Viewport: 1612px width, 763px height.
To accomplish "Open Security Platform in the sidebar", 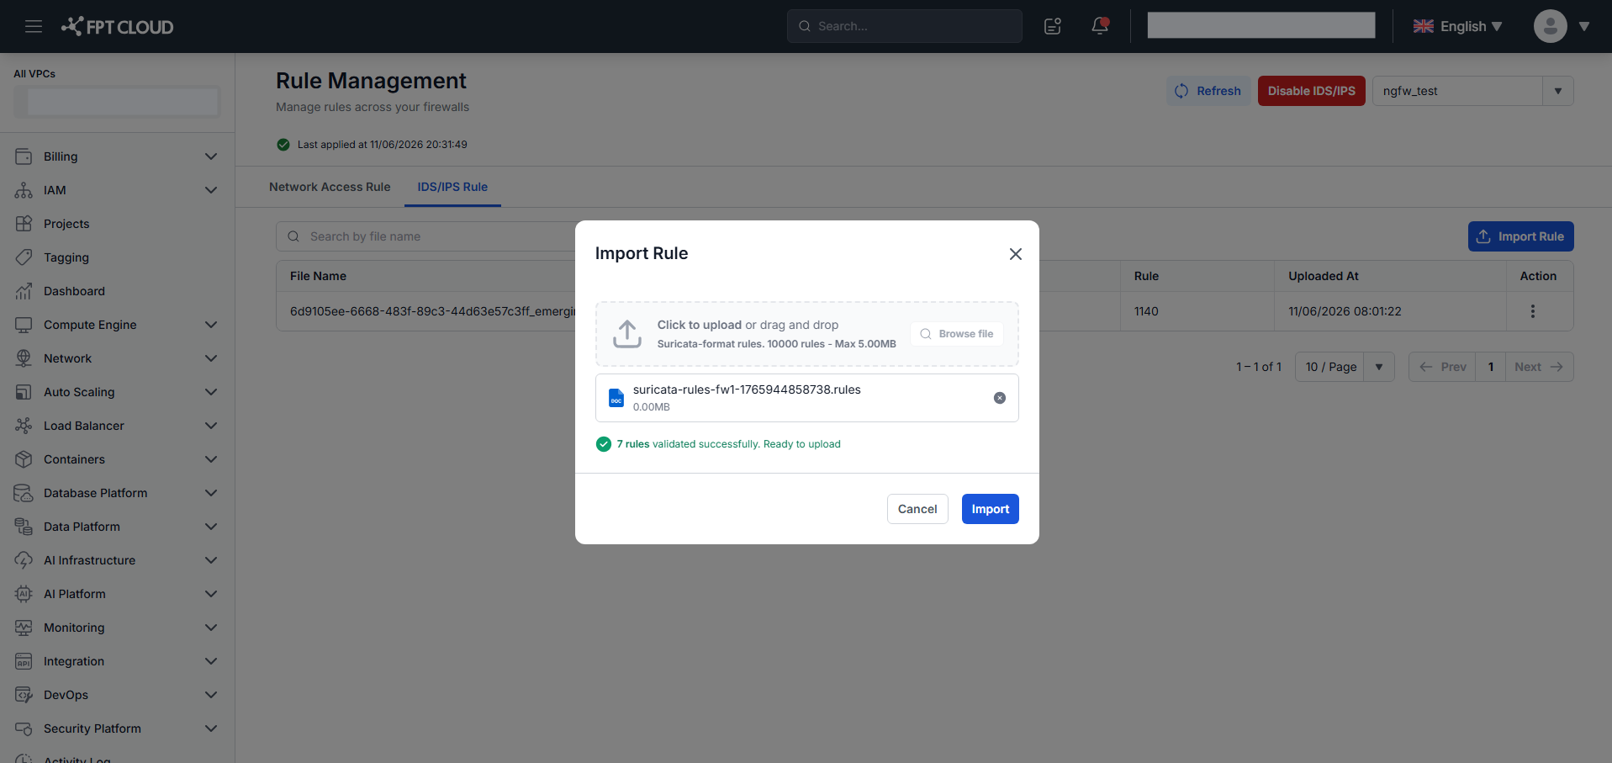I will 92,729.
